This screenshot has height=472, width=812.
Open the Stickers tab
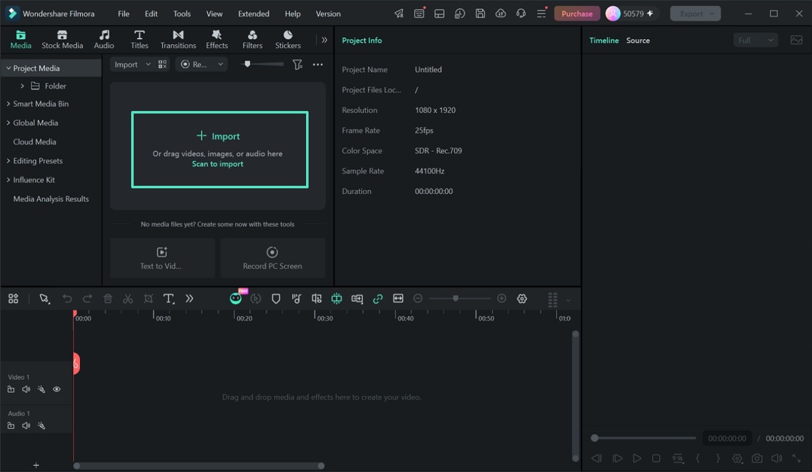tap(288, 40)
